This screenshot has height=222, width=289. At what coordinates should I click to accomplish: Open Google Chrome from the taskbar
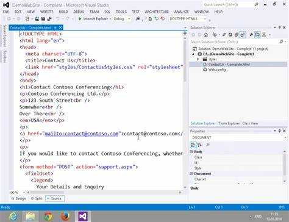point(48,217)
